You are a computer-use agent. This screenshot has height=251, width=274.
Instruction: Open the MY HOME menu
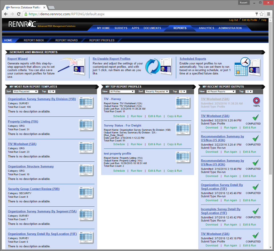pos(103,28)
